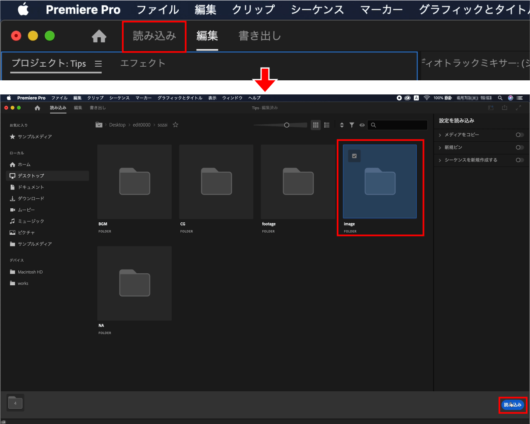Image resolution: width=530 pixels, height=424 pixels.
Task: Open the funnel filter options
Action: pyautogui.click(x=352, y=125)
